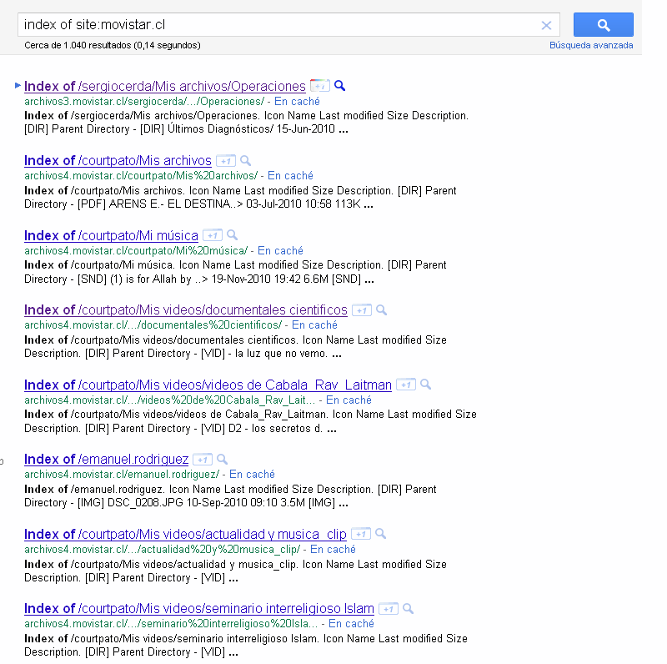The height and width of the screenshot is (664, 667).
Task: Open result Index of /sergiocerda/Mis archivos/Operaciones
Action: (165, 87)
